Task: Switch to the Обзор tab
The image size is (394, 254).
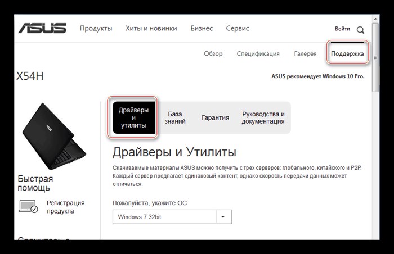Action: click(213, 53)
